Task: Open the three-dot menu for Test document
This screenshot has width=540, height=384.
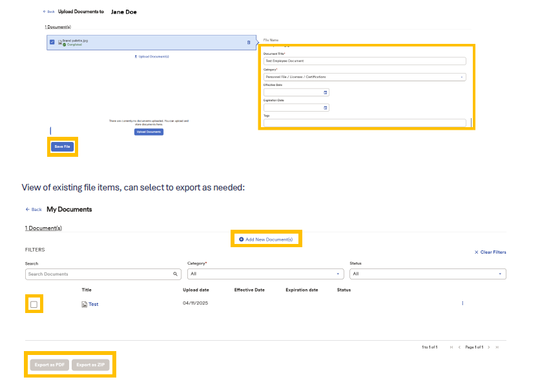Action: click(462, 303)
